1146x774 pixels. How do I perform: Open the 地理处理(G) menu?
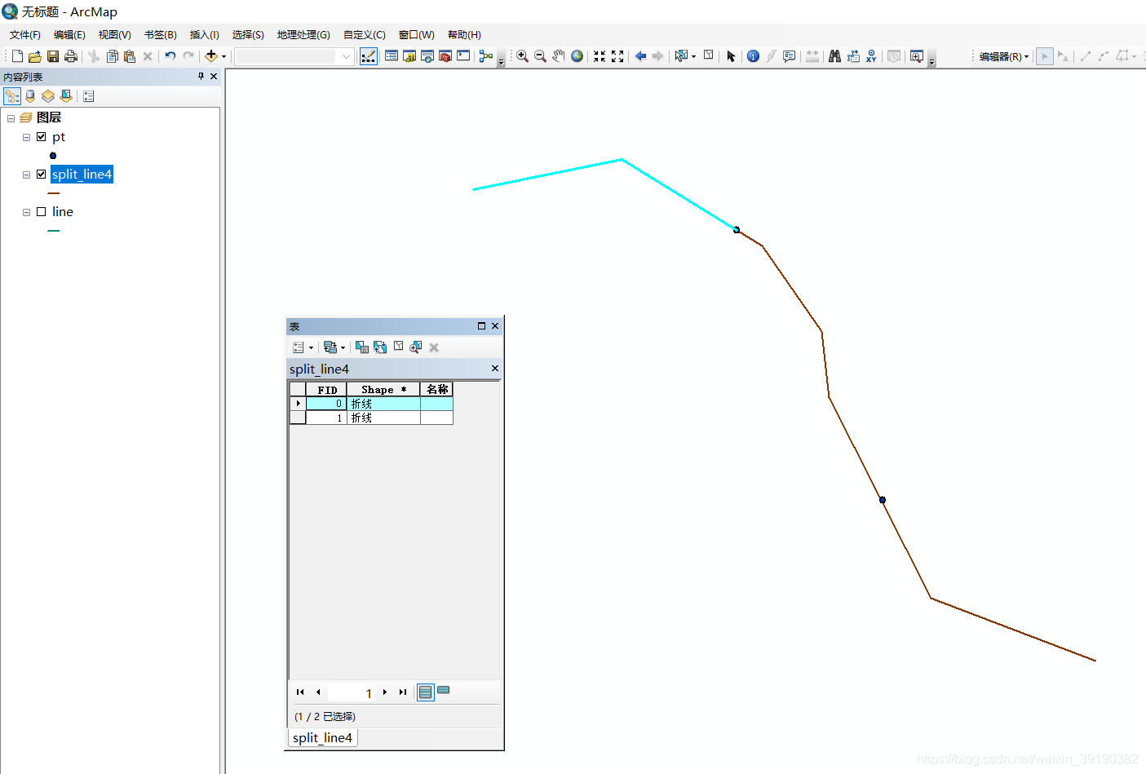tap(303, 35)
